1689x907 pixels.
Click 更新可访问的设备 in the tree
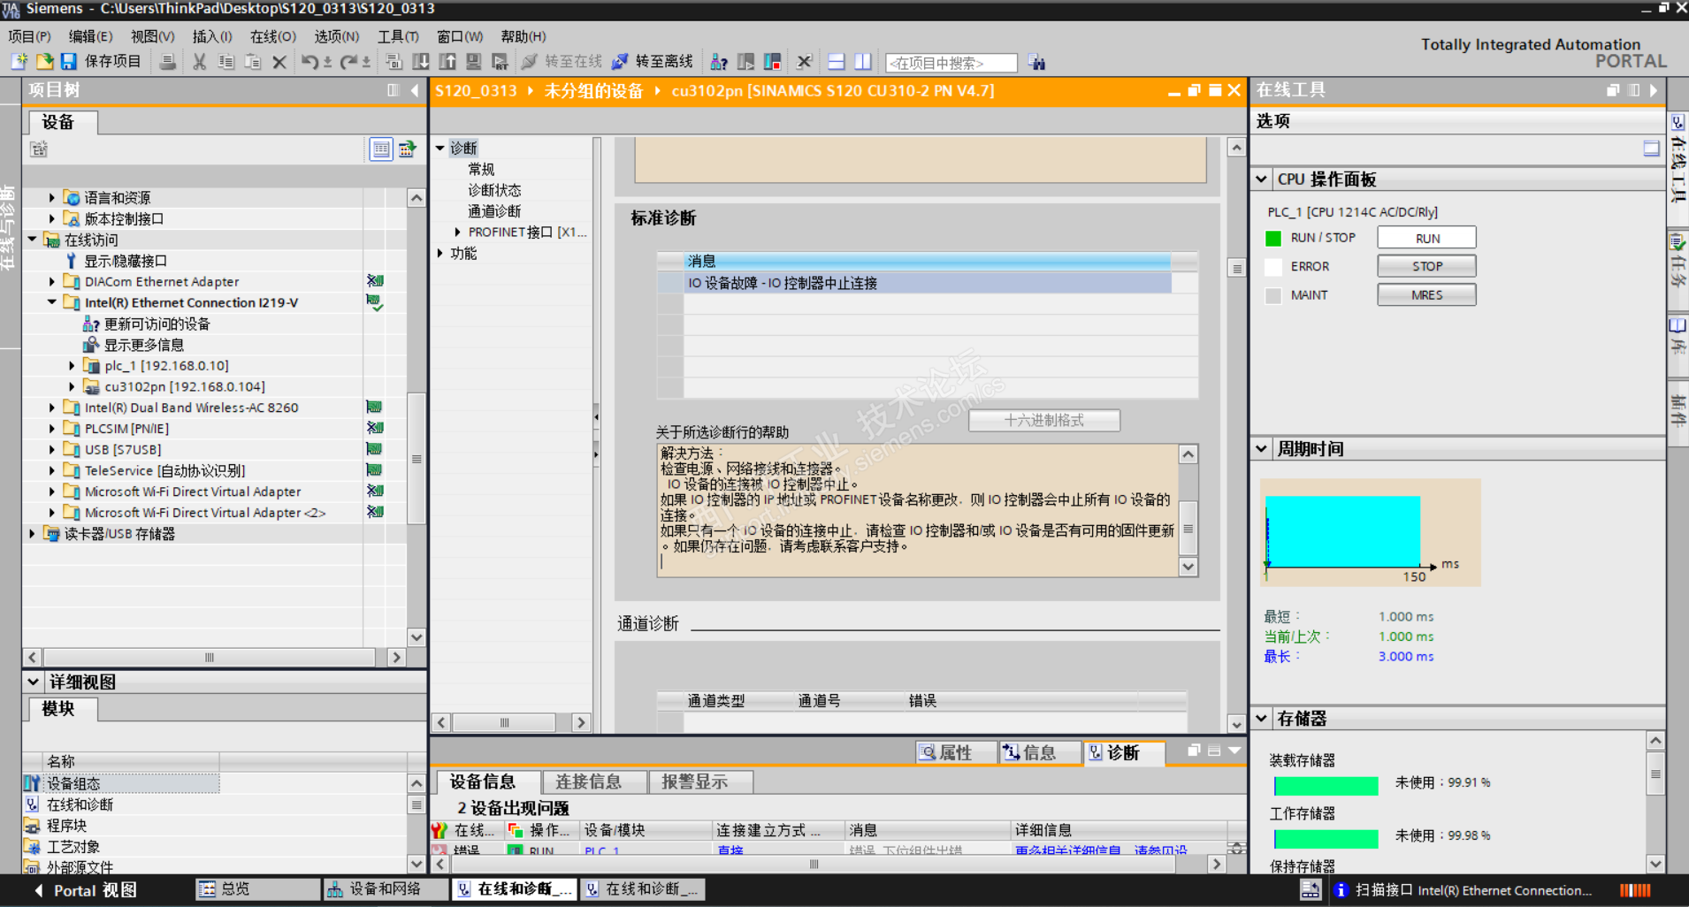point(157,324)
